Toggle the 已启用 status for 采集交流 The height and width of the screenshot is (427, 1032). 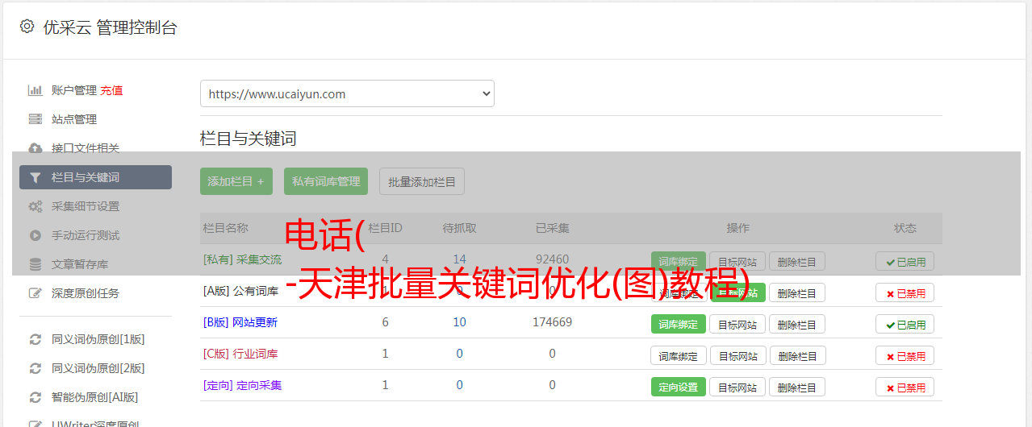pos(905,261)
